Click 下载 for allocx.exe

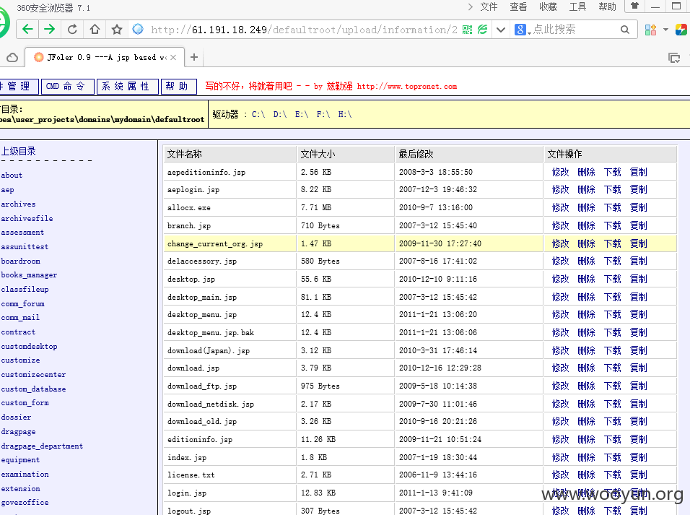coord(612,207)
